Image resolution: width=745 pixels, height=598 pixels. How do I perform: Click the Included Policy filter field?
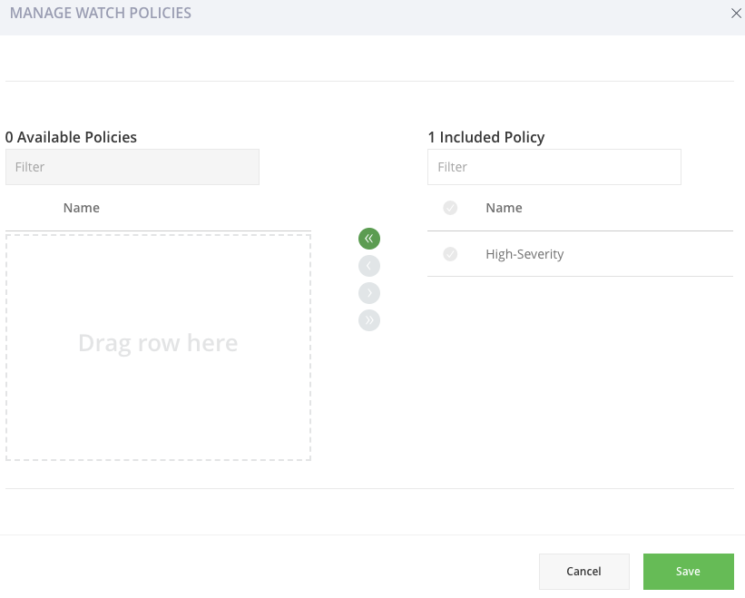(554, 167)
